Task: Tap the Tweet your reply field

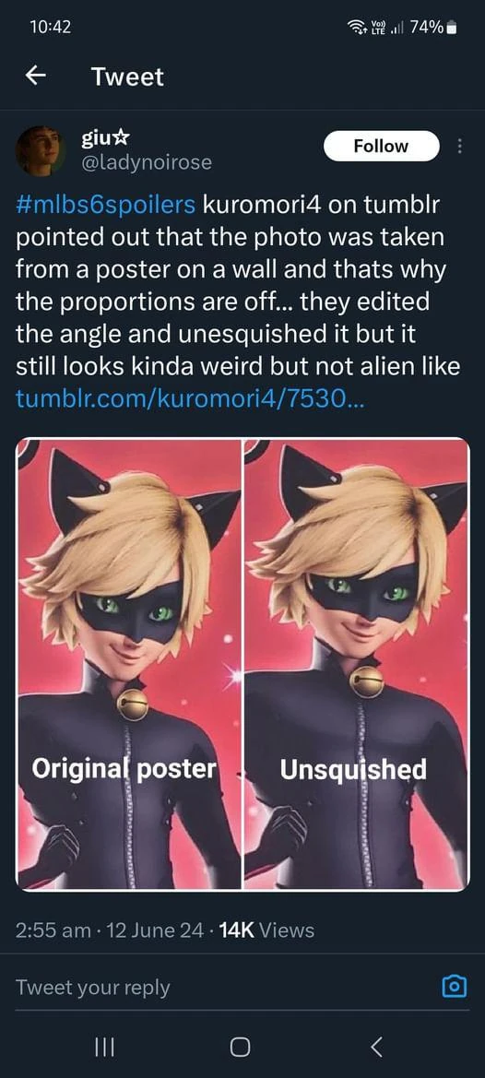Action: [219, 988]
